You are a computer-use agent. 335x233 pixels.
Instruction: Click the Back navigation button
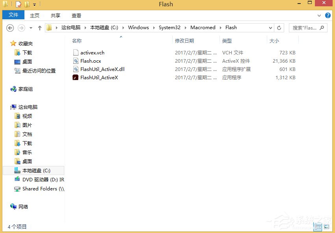point(9,28)
